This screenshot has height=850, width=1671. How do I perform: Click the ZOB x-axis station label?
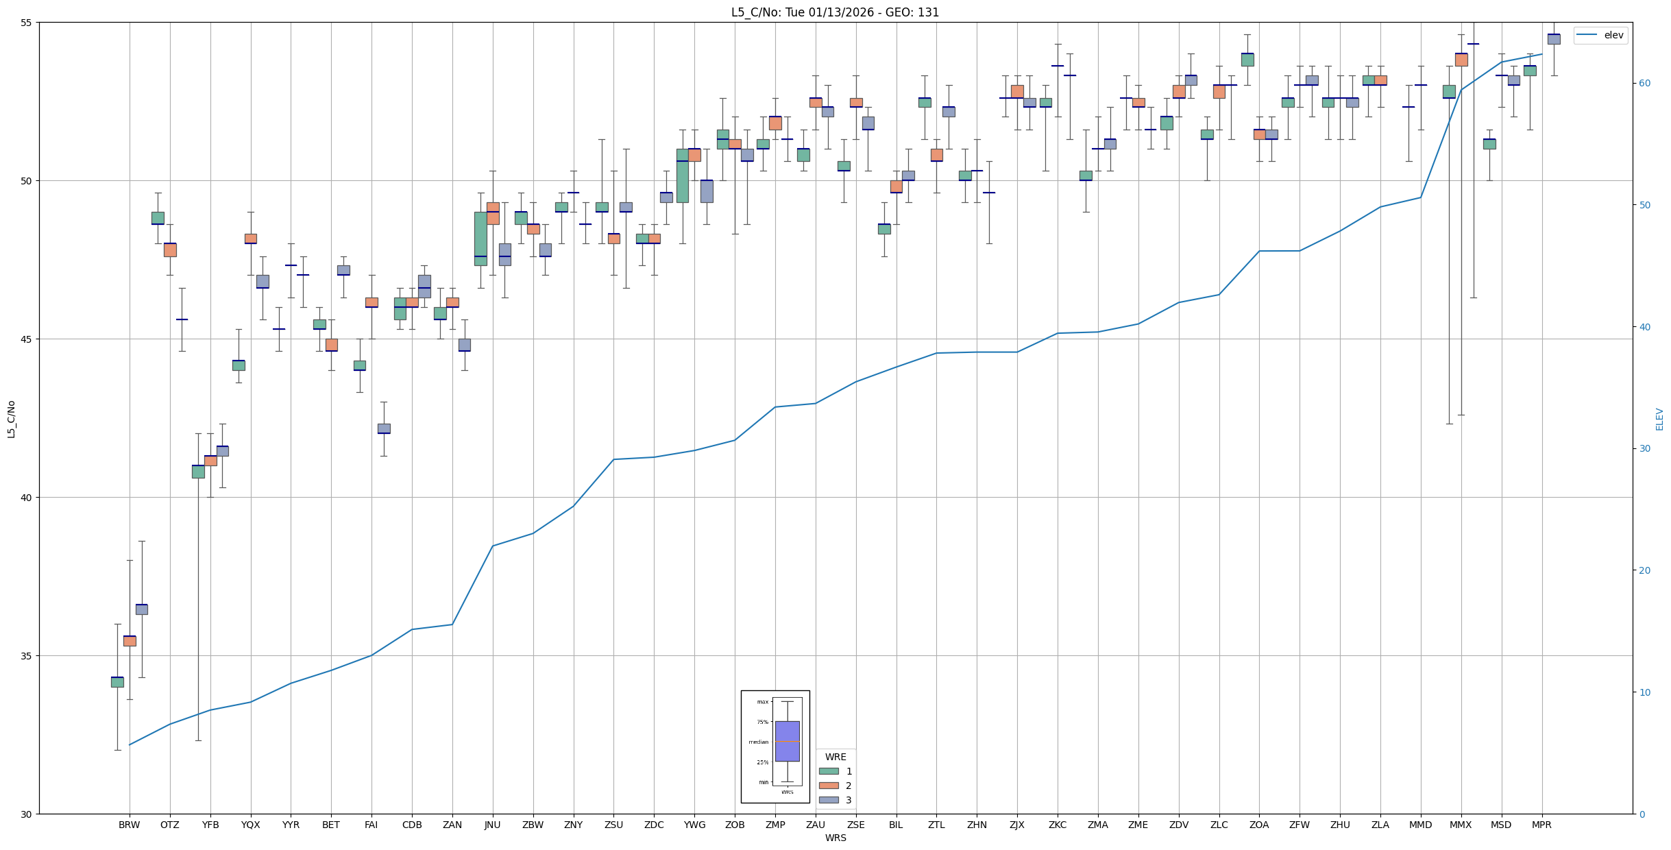pos(735,825)
